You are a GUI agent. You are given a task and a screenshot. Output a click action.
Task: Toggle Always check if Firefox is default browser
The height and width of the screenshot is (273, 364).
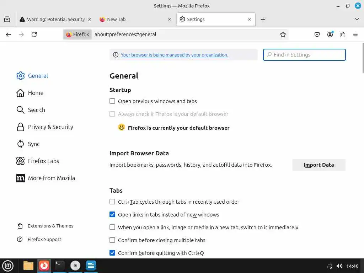pos(112,114)
